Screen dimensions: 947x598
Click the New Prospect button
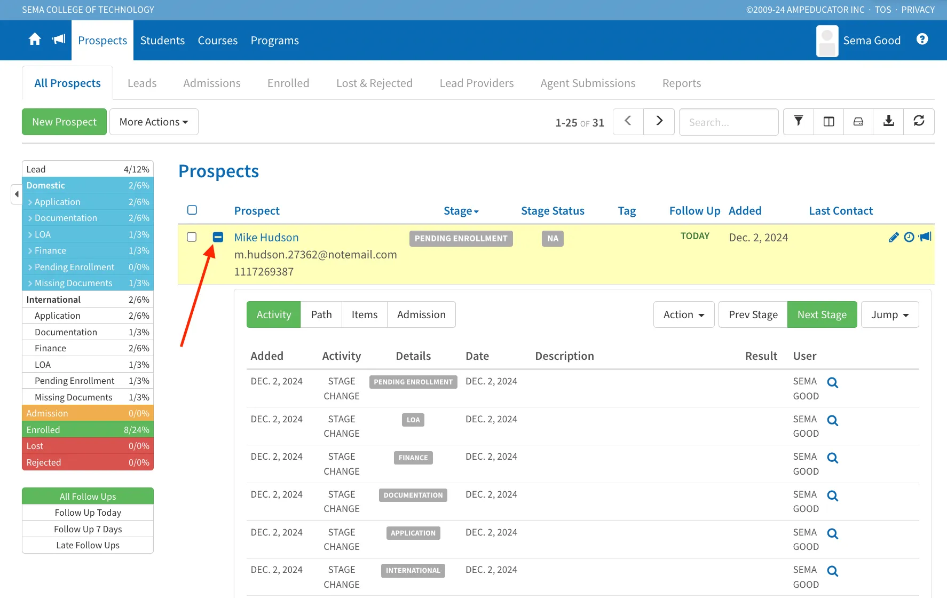[x=64, y=122]
